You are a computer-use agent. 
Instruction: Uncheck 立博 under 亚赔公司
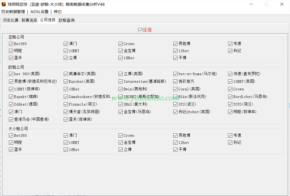pyautogui.click(x=66, y=58)
